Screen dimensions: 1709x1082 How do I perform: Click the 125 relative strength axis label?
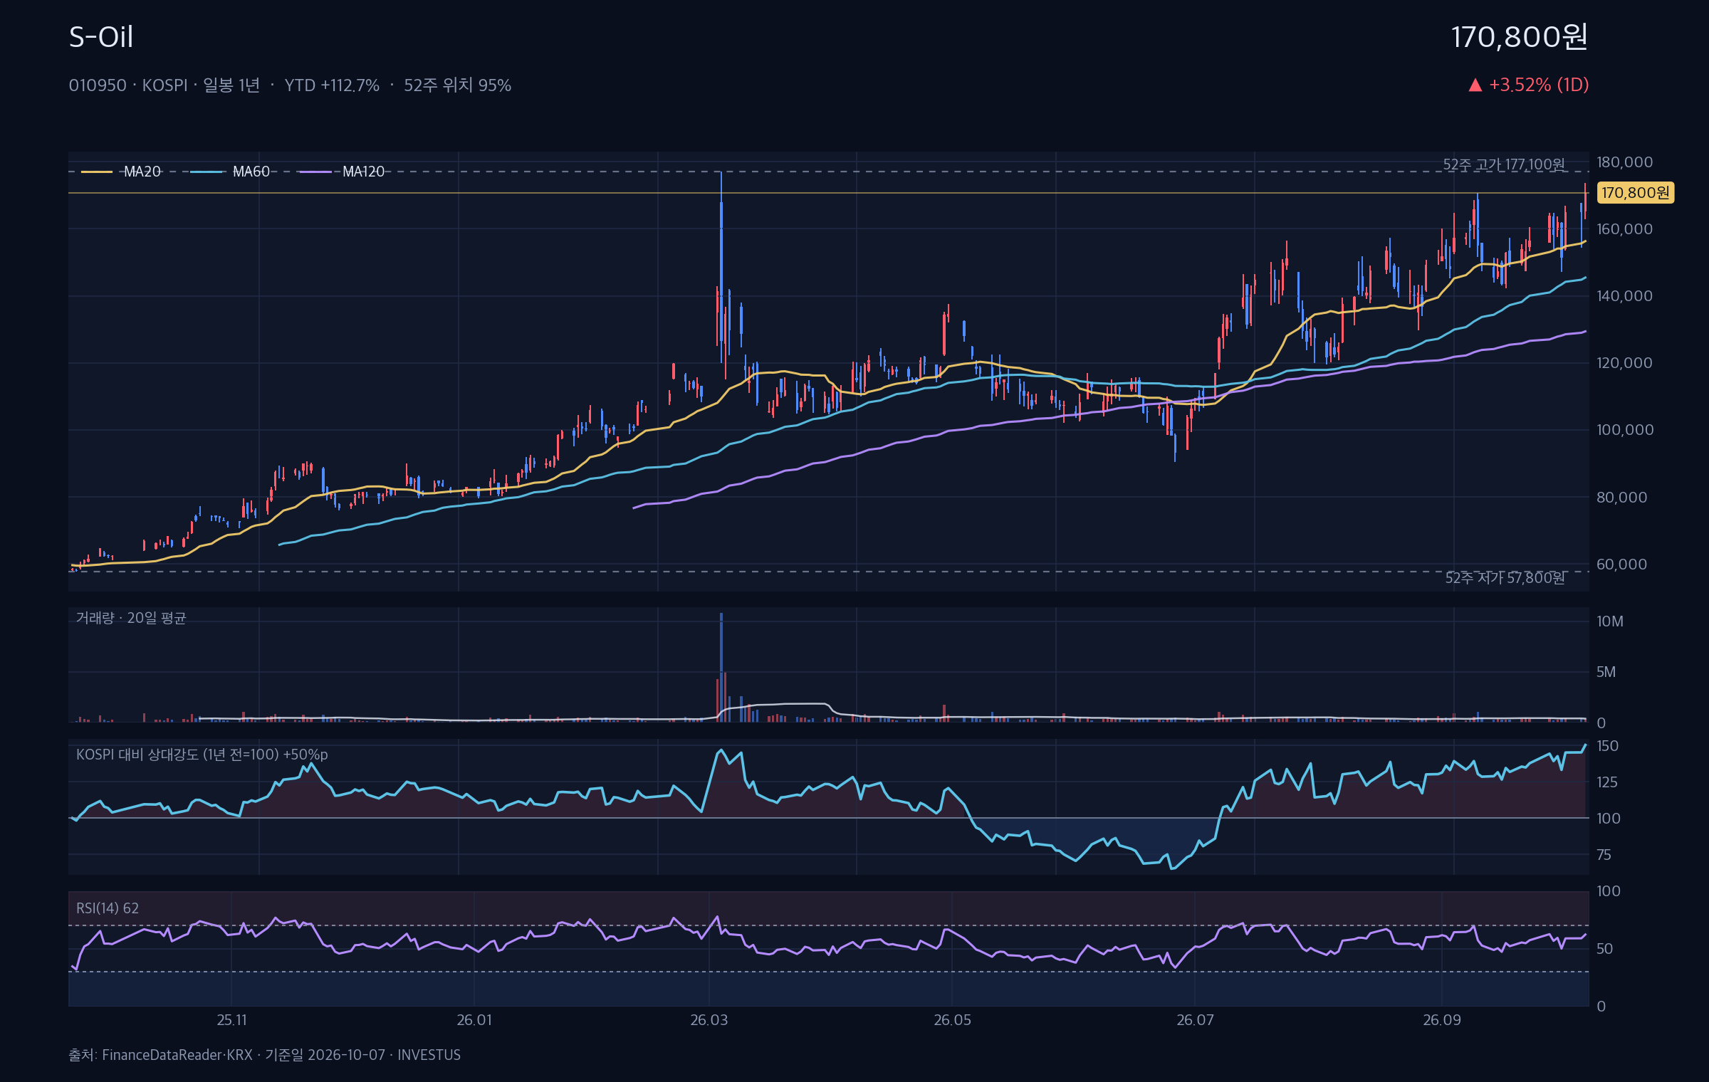click(1607, 782)
